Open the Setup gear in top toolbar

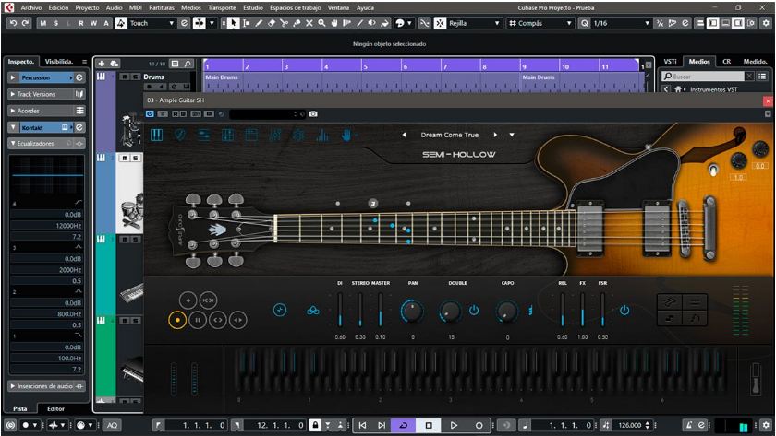tap(766, 23)
